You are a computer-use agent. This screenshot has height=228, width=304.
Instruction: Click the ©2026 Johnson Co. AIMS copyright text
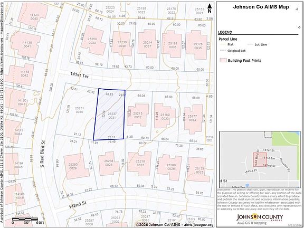(175, 225)
